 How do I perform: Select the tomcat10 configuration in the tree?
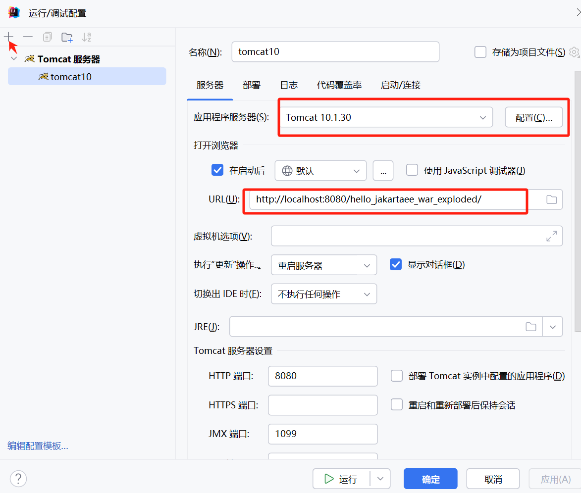click(x=87, y=76)
